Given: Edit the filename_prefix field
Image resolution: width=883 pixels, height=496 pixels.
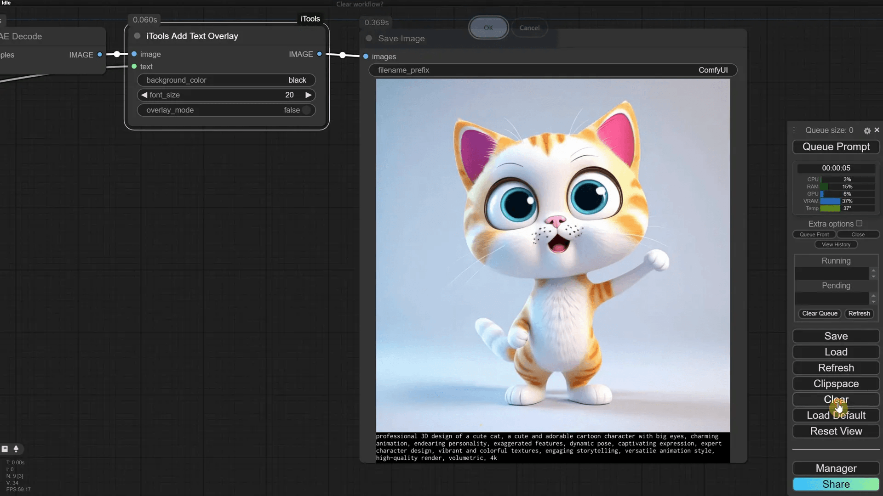Looking at the screenshot, I should pos(553,70).
